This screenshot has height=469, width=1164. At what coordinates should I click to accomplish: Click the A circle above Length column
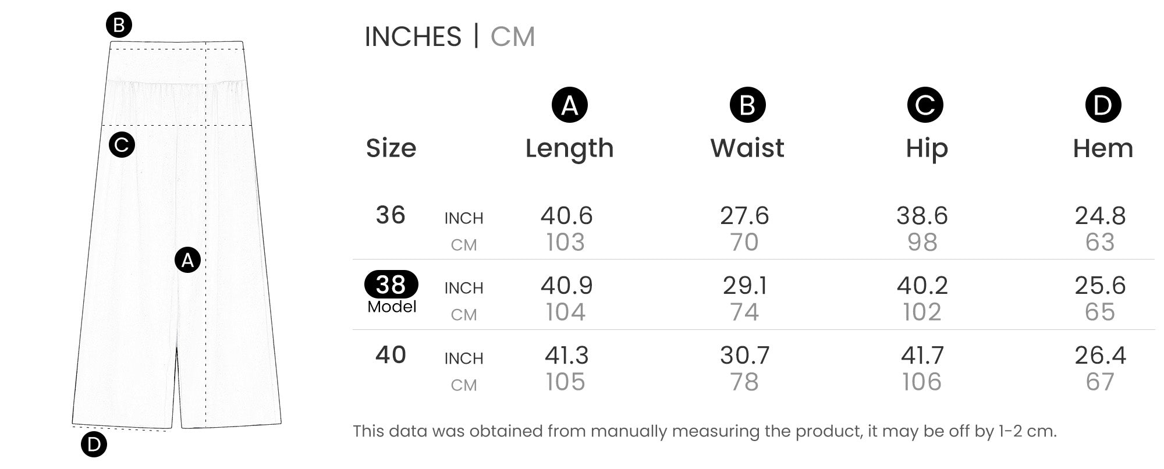pos(569,105)
